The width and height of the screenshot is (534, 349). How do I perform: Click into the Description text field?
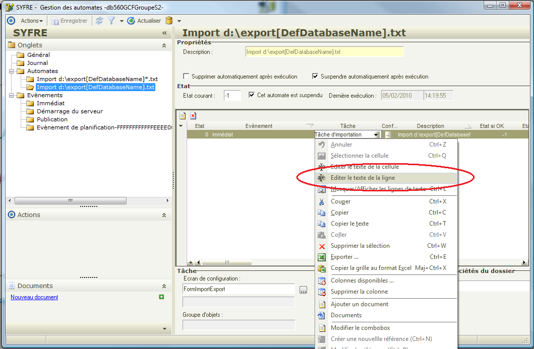point(324,52)
